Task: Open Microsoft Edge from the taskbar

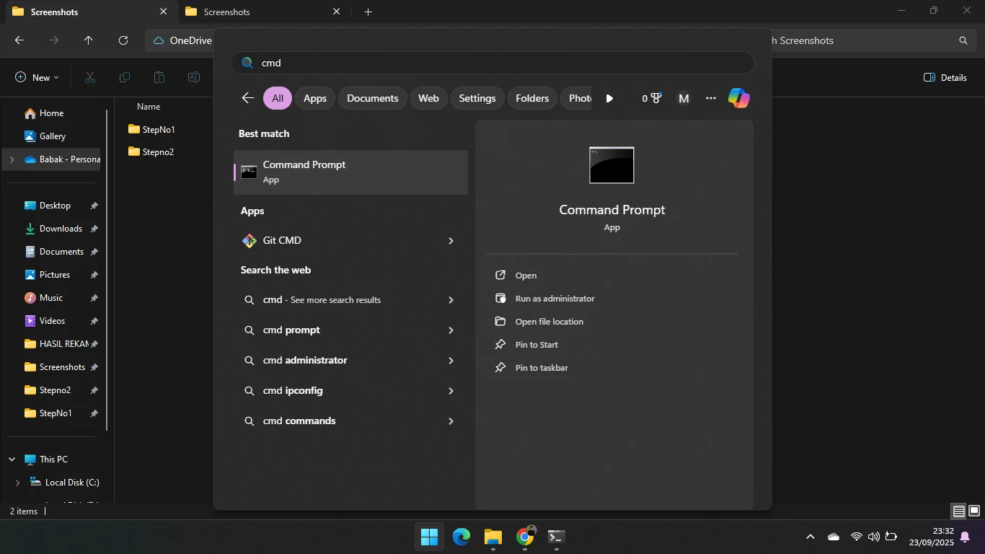Action: point(461,537)
